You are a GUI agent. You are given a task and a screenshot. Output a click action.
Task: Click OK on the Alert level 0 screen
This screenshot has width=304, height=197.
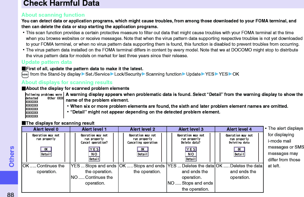[x=45, y=149]
